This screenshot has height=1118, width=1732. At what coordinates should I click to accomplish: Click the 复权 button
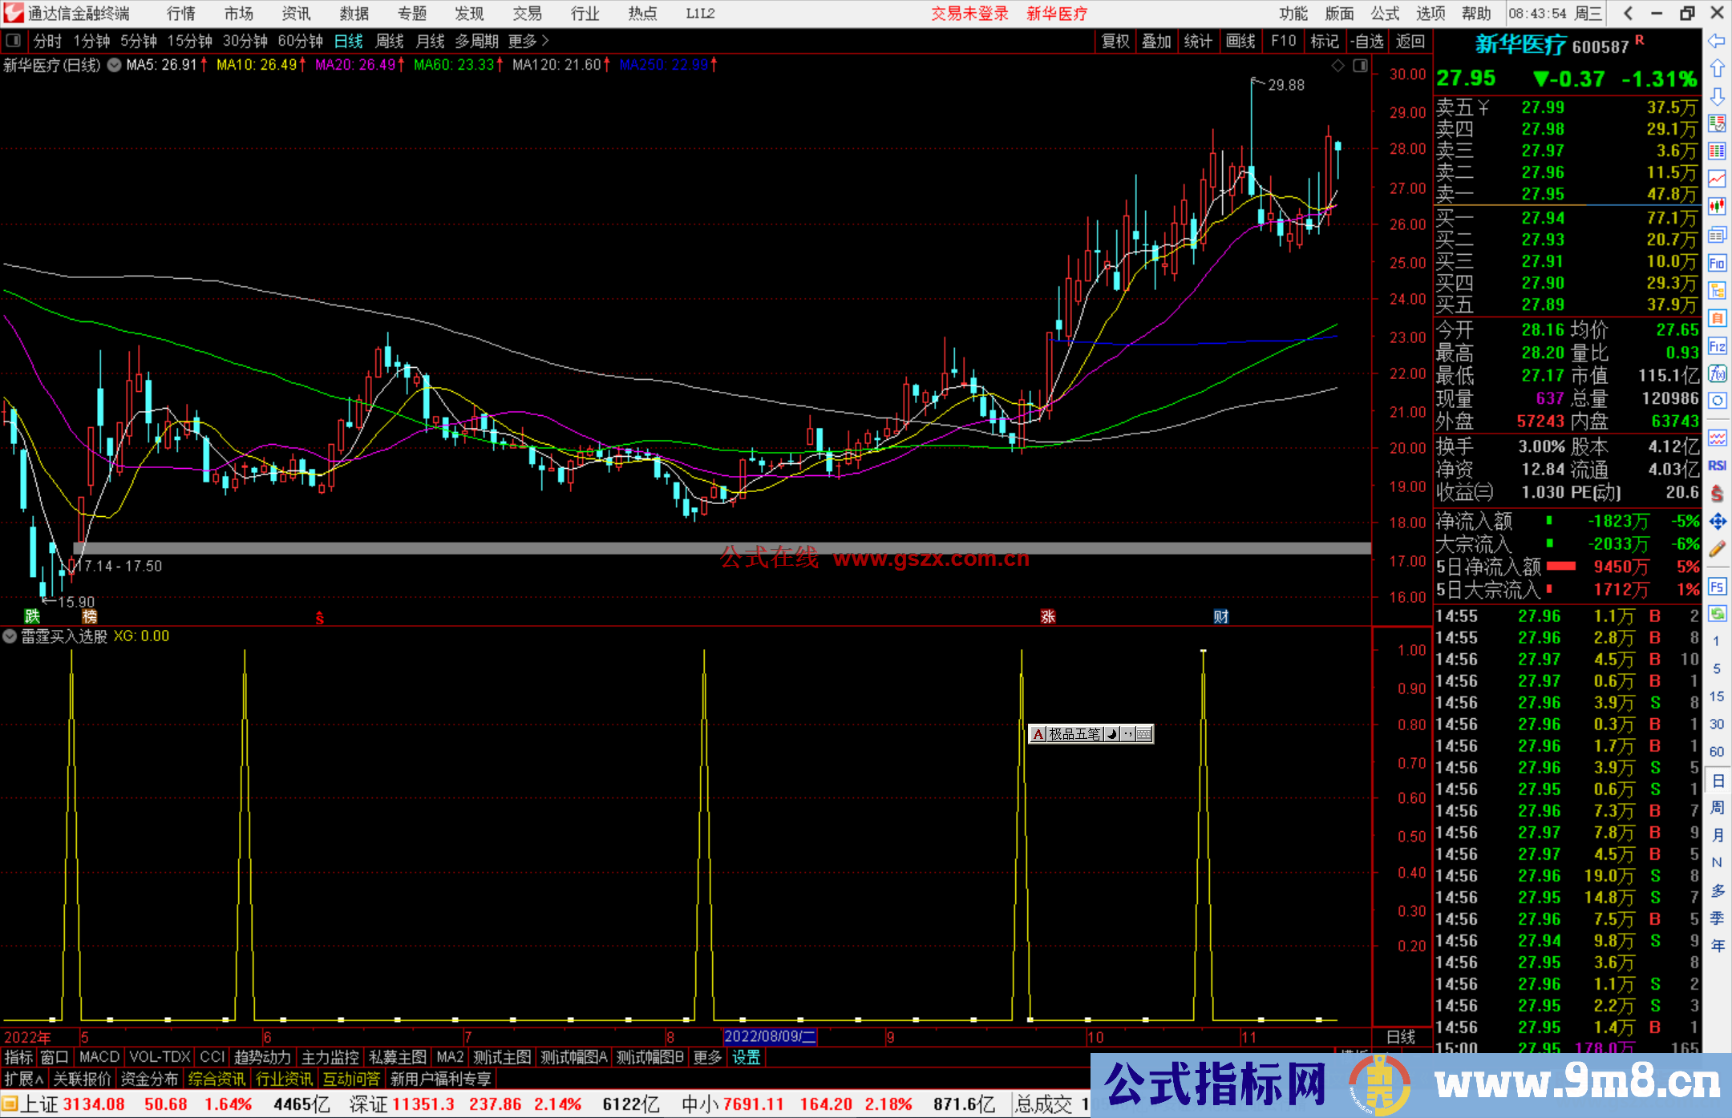1115,41
